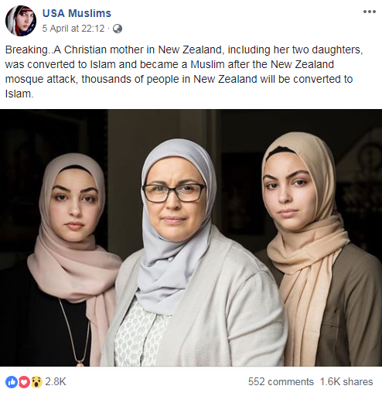Click the necklace pendant in the photo
This screenshot has width=382, height=396.
click(x=80, y=364)
